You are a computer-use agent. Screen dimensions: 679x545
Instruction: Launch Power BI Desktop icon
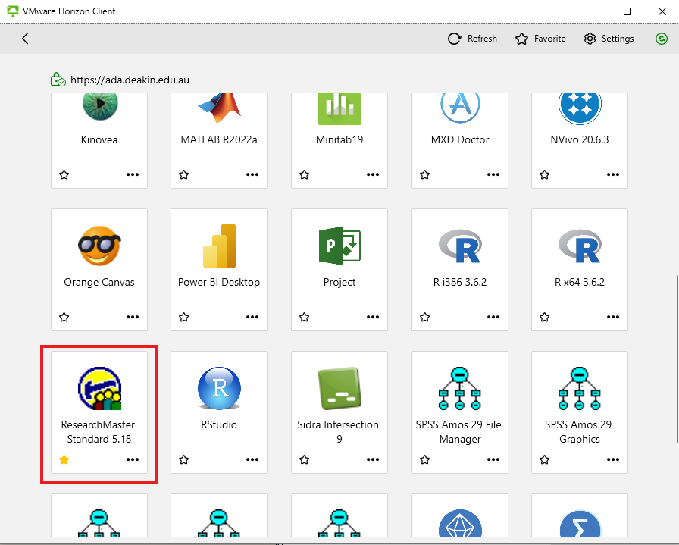point(219,246)
